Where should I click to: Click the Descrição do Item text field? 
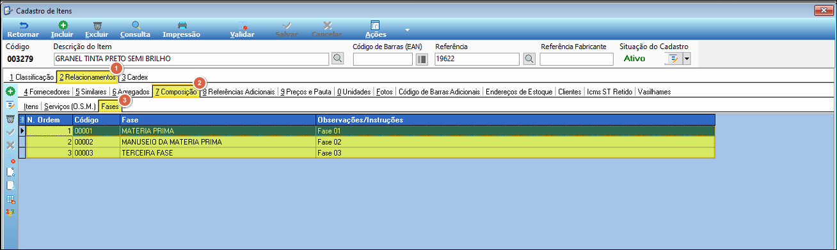click(x=191, y=59)
